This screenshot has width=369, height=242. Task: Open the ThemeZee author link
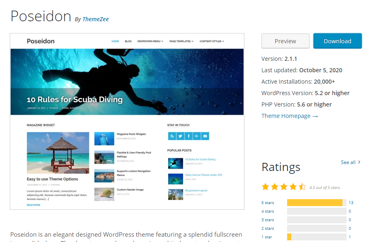point(96,19)
